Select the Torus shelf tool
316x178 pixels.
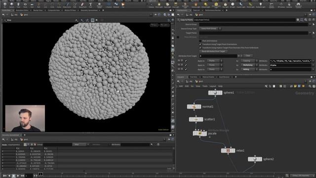click(25, 4)
